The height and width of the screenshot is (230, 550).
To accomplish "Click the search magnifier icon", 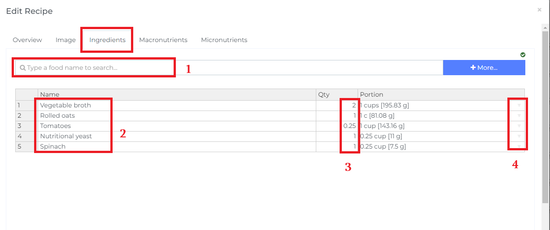I will 22,68.
